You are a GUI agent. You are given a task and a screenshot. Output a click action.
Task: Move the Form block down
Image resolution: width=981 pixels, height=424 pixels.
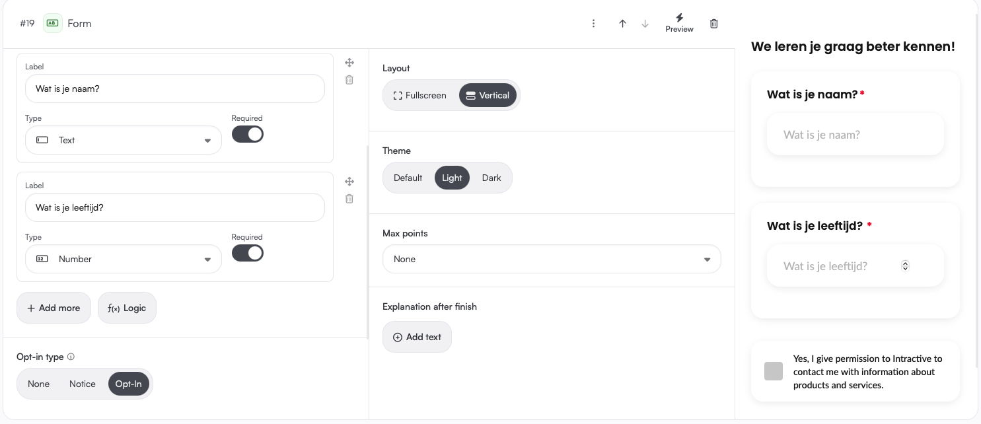(x=645, y=24)
